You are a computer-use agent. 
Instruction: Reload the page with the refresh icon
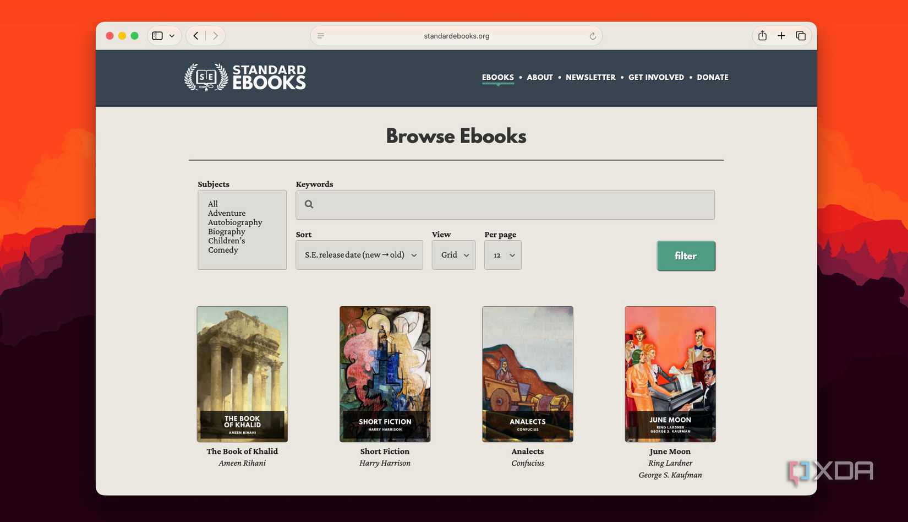tap(593, 36)
